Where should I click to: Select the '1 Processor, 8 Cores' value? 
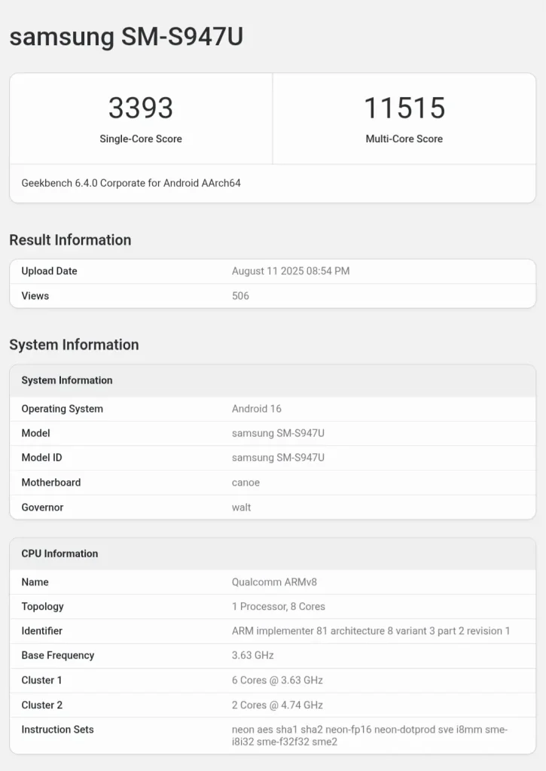click(279, 606)
